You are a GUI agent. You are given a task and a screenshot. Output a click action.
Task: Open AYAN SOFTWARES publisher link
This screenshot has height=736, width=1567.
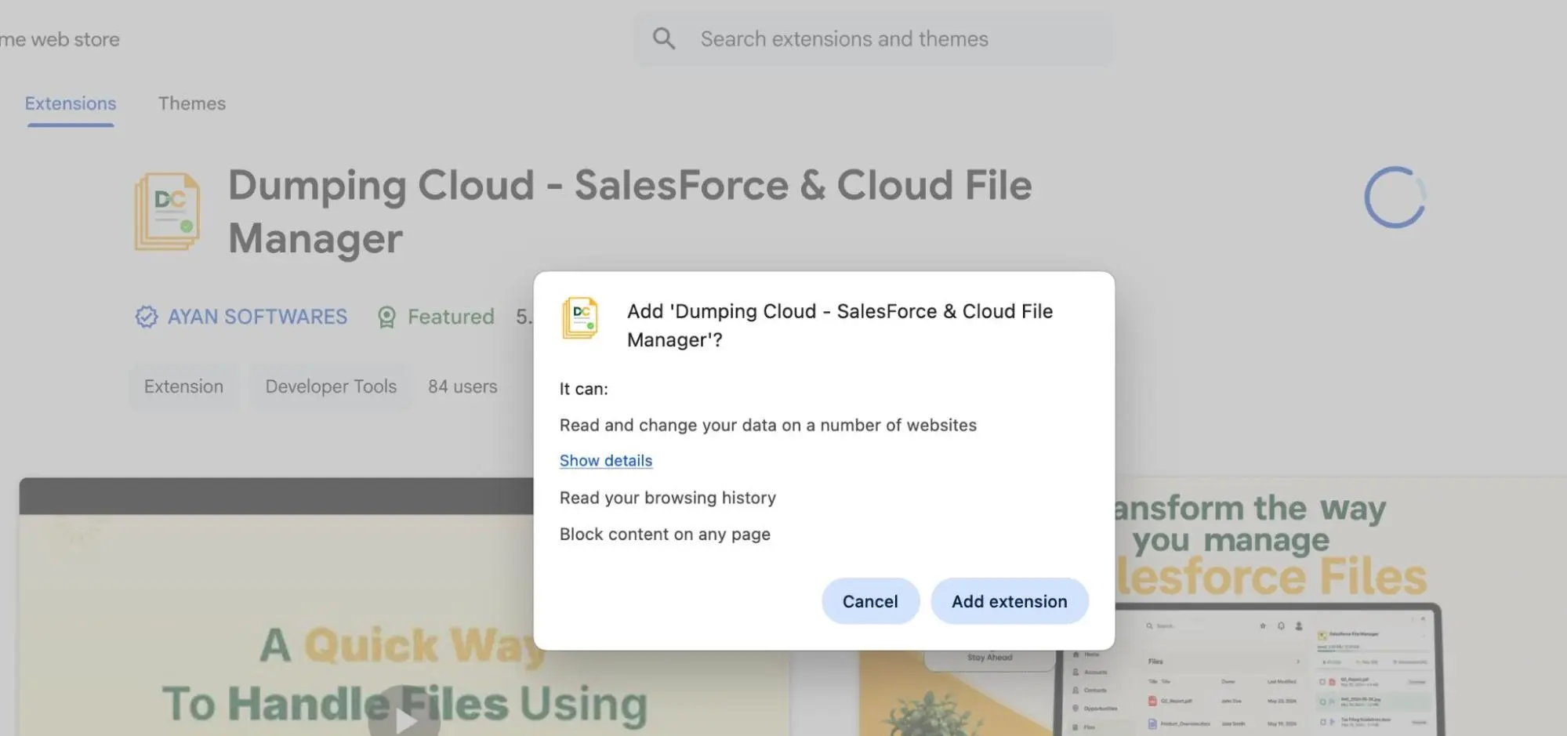click(x=257, y=317)
